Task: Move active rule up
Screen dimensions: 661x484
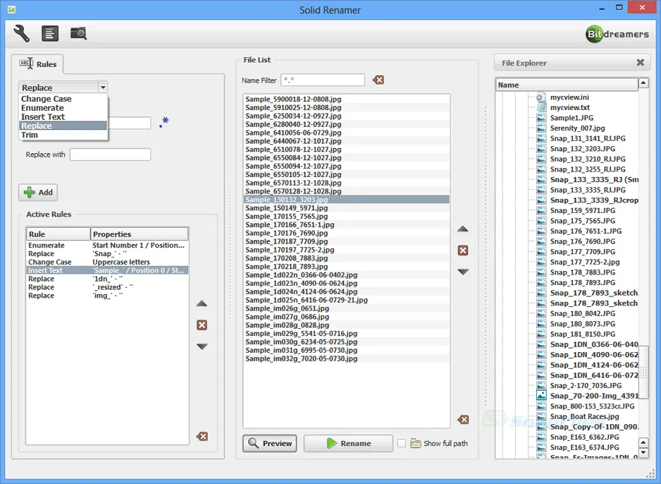Action: [202, 303]
